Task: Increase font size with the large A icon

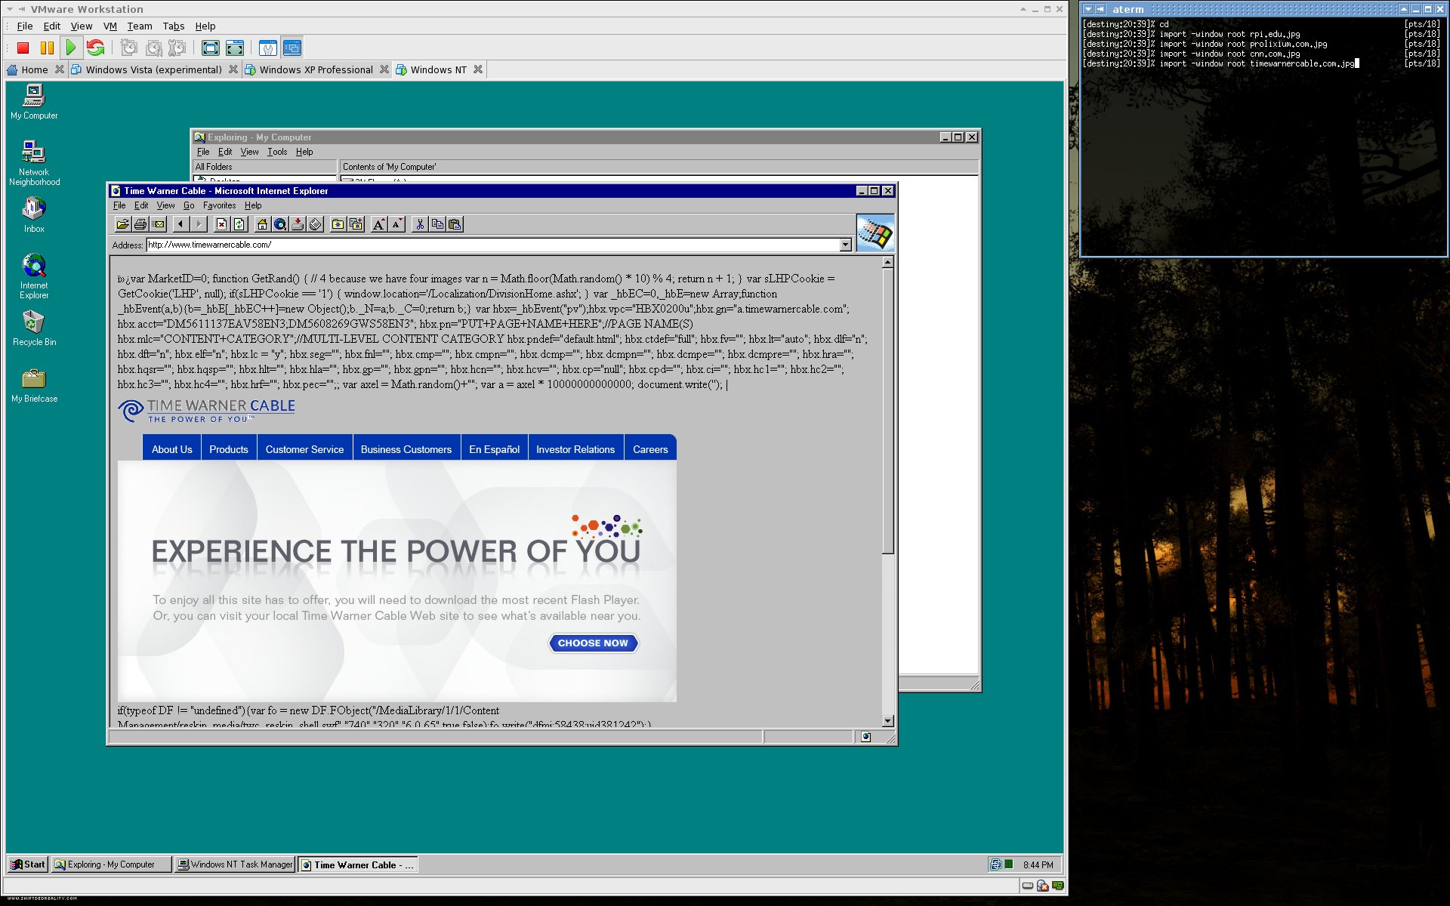Action: [x=379, y=224]
